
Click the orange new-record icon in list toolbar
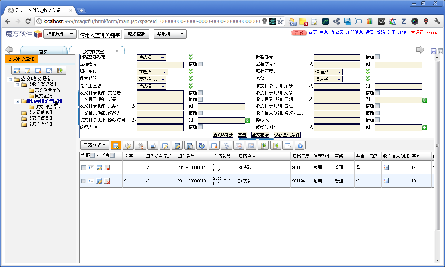point(116,145)
